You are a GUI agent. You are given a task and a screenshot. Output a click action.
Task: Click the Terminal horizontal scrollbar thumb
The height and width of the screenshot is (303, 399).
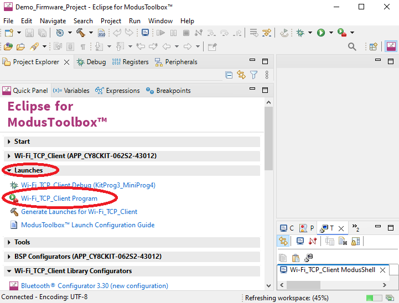coord(303,285)
